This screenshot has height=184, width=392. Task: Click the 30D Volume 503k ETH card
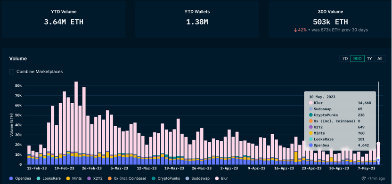pyautogui.click(x=330, y=19)
